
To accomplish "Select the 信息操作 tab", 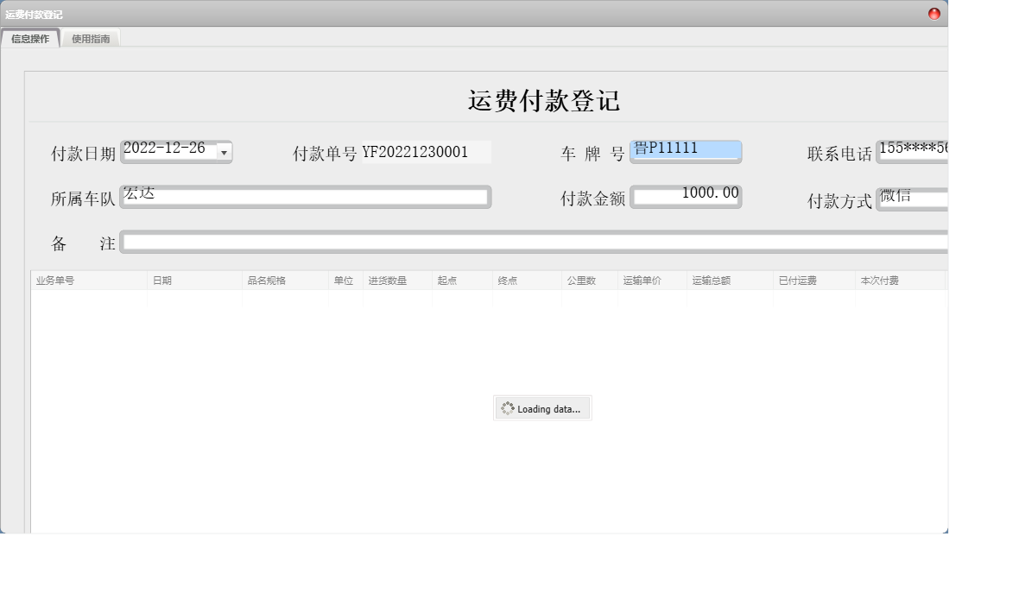I will [31, 38].
